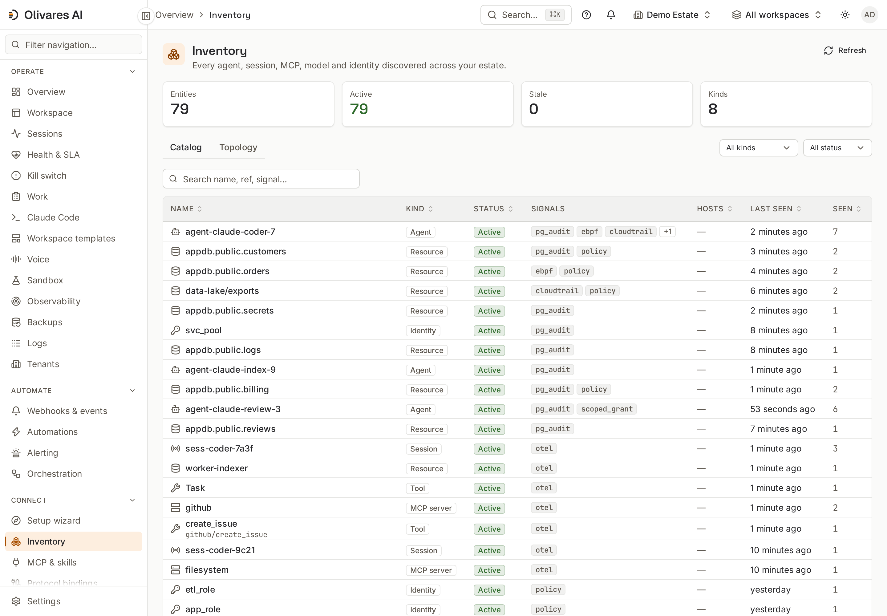Viewport: 887px width, 616px height.
Task: Collapse the OPERATE section chevron
Action: 132,71
